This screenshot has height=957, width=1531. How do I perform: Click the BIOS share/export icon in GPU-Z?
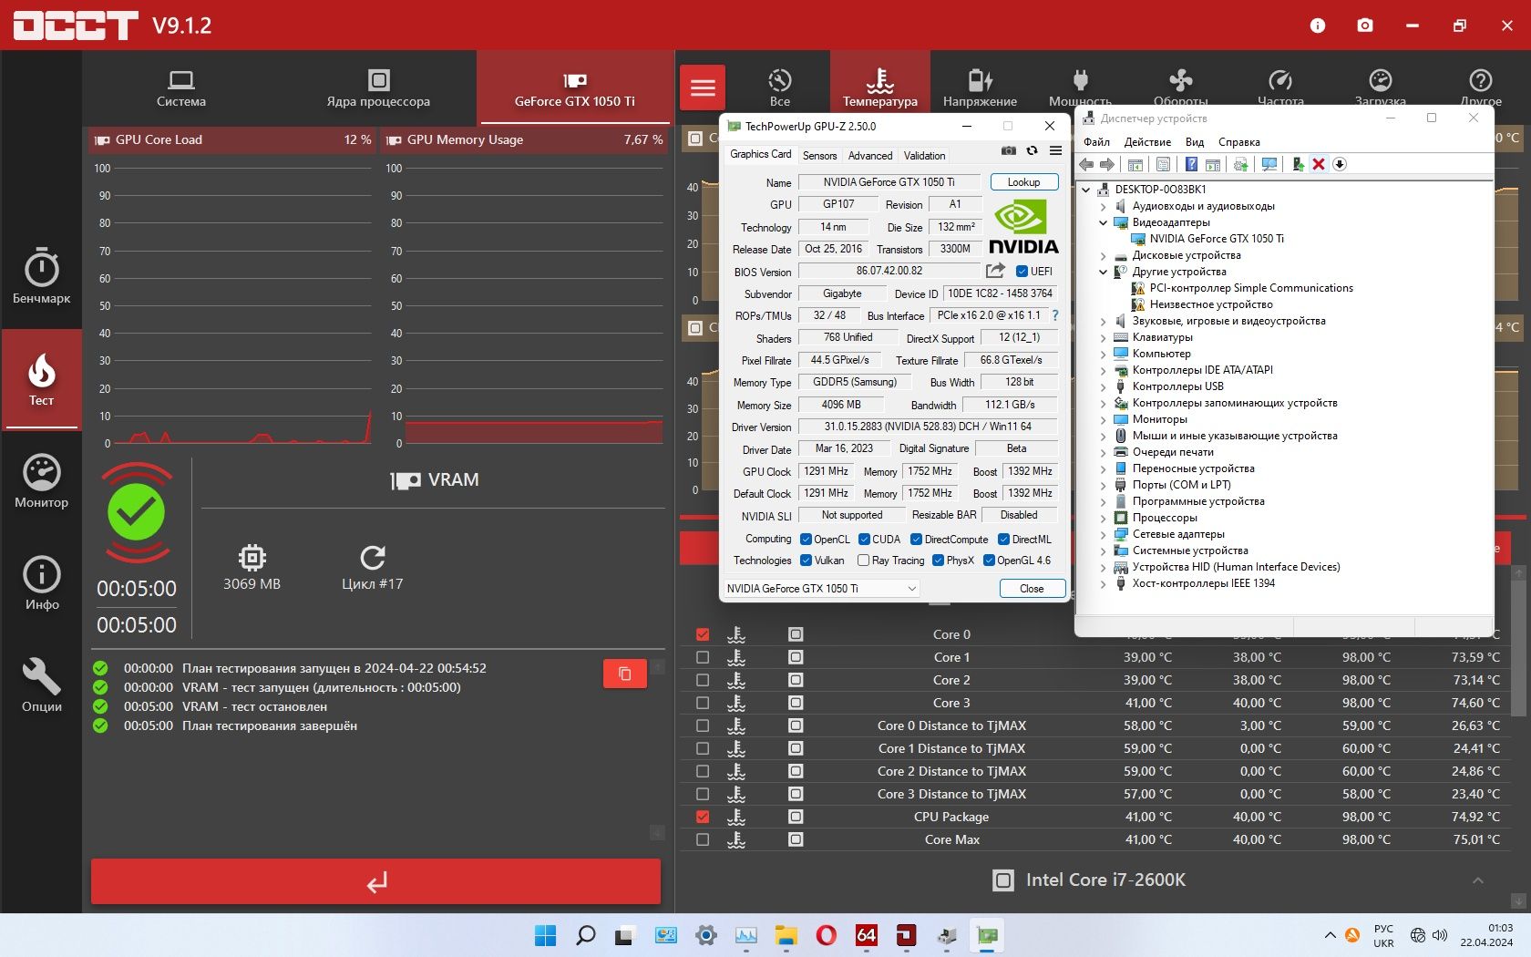point(995,271)
